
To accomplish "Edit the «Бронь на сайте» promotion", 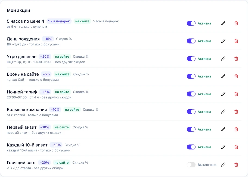I will click(x=223, y=76).
